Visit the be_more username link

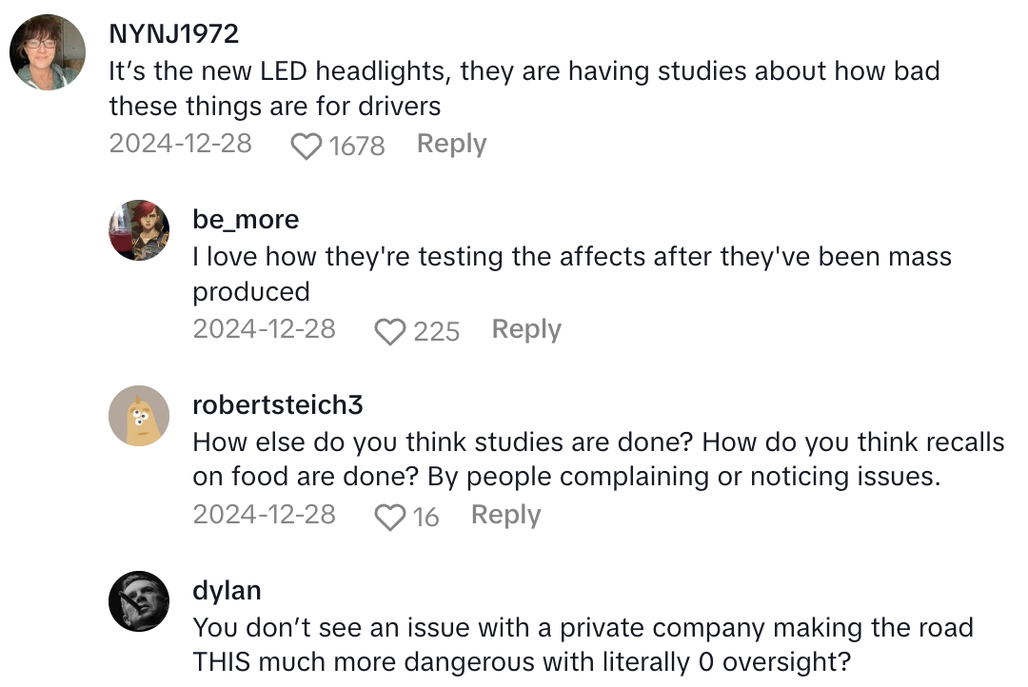tap(246, 220)
